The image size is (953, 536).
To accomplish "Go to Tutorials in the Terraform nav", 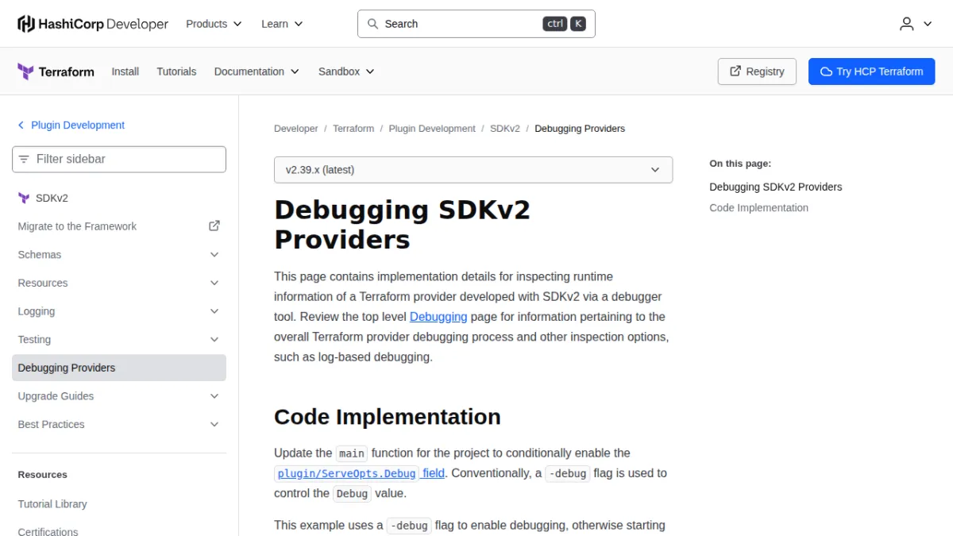I will (x=176, y=71).
